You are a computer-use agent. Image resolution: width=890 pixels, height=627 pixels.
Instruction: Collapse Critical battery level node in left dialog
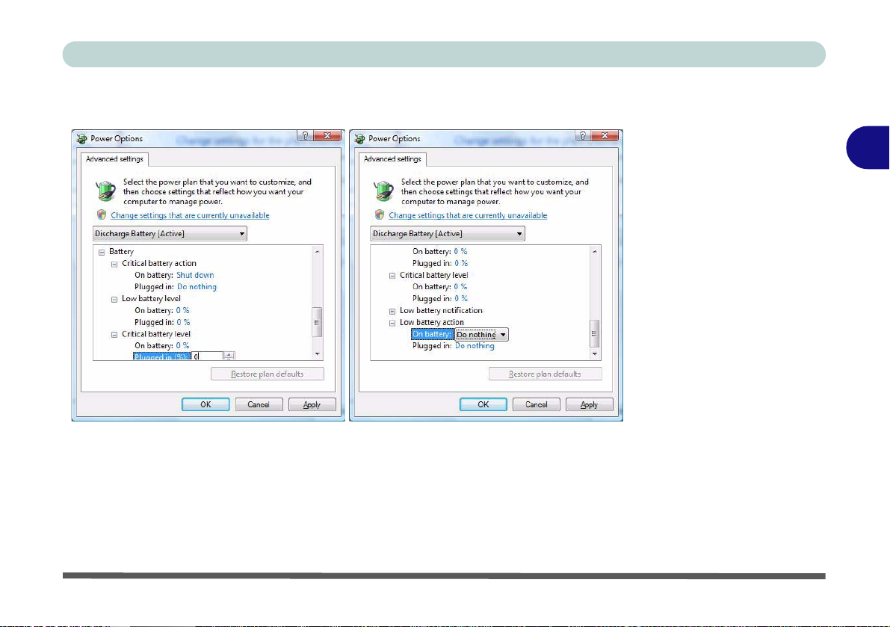114,335
